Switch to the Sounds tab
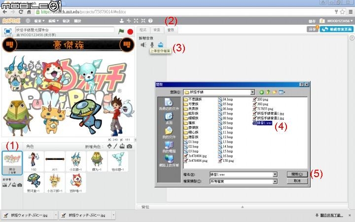The width and height of the screenshot is (355, 222). pyautogui.click(x=171, y=30)
